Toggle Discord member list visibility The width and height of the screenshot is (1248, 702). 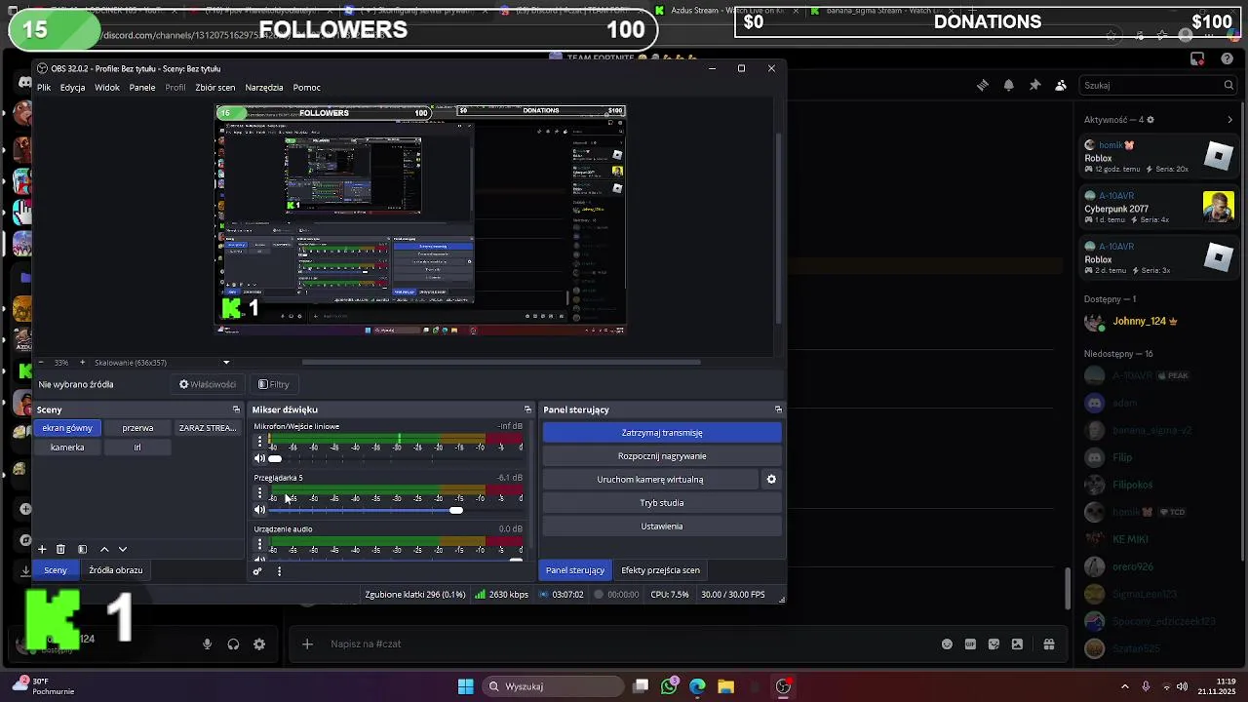pos(1061,85)
